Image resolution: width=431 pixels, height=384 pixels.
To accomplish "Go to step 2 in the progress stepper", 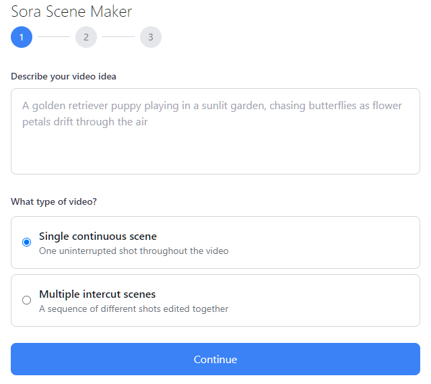I will [x=86, y=37].
